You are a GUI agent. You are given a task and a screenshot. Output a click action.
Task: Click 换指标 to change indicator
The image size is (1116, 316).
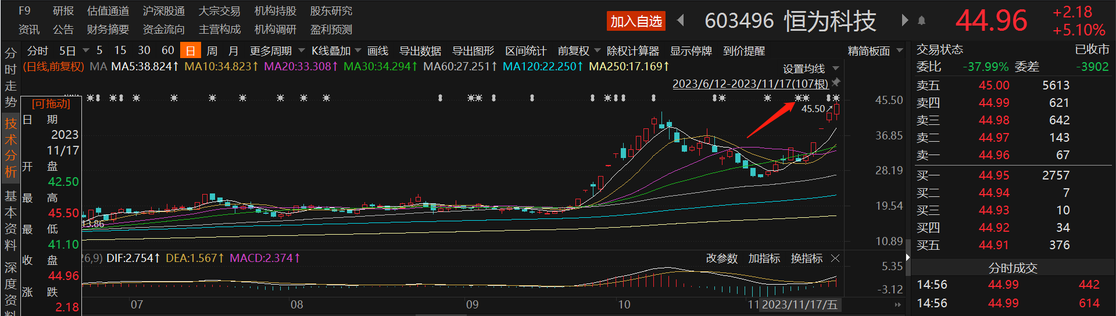point(807,258)
